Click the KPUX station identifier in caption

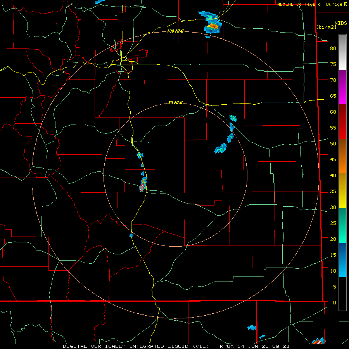(x=227, y=346)
